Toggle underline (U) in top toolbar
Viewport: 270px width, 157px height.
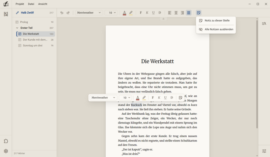[x=154, y=13]
